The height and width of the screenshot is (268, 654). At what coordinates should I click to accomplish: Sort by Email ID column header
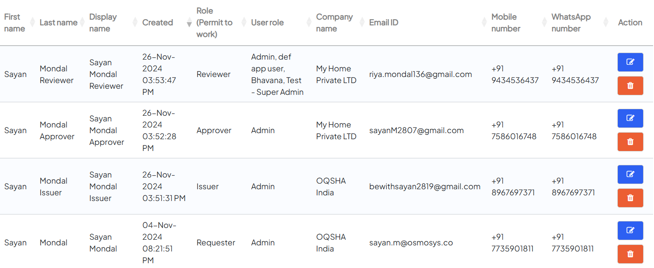pyautogui.click(x=384, y=23)
